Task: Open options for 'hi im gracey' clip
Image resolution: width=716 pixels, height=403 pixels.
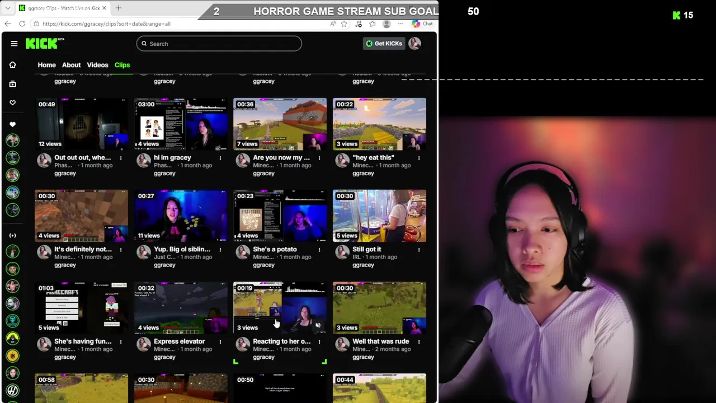Action: tap(220, 158)
